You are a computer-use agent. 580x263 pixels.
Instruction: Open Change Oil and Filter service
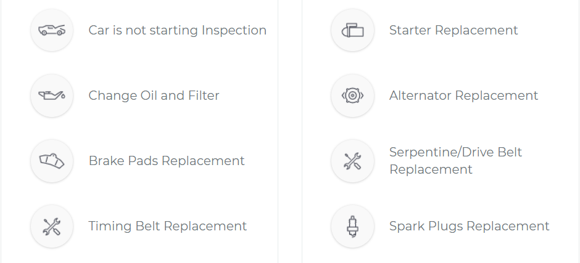(x=154, y=95)
